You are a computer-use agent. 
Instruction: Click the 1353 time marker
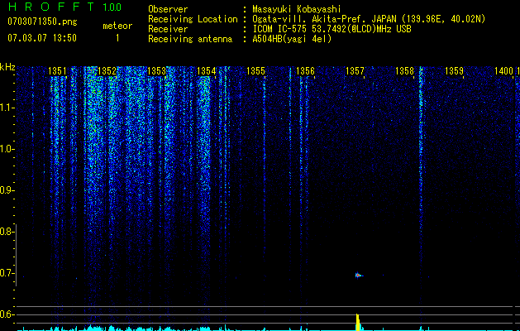click(156, 71)
